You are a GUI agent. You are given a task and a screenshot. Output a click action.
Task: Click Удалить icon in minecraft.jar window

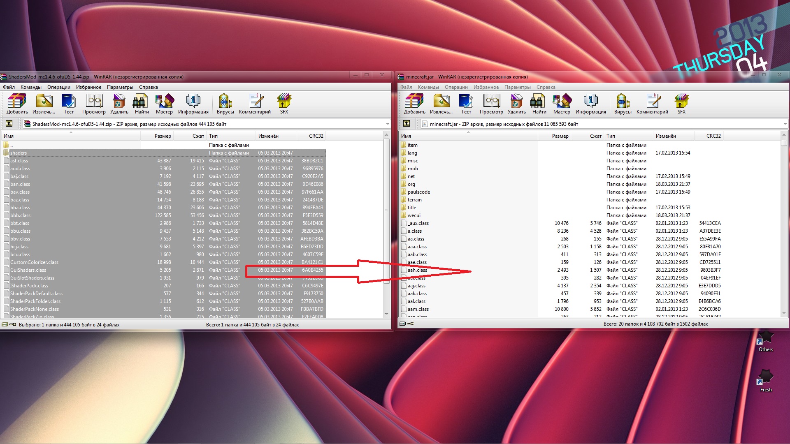coord(516,104)
